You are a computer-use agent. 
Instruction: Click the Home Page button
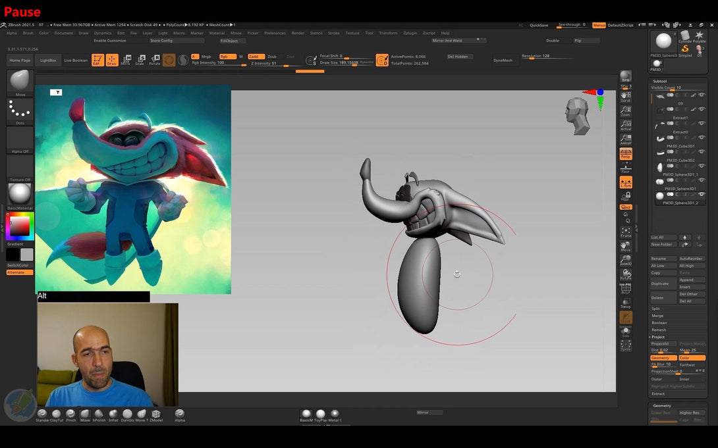pyautogui.click(x=20, y=61)
